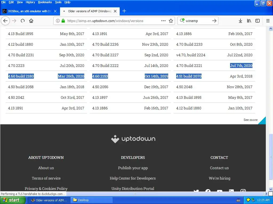Open the History menu

(30, 2)
